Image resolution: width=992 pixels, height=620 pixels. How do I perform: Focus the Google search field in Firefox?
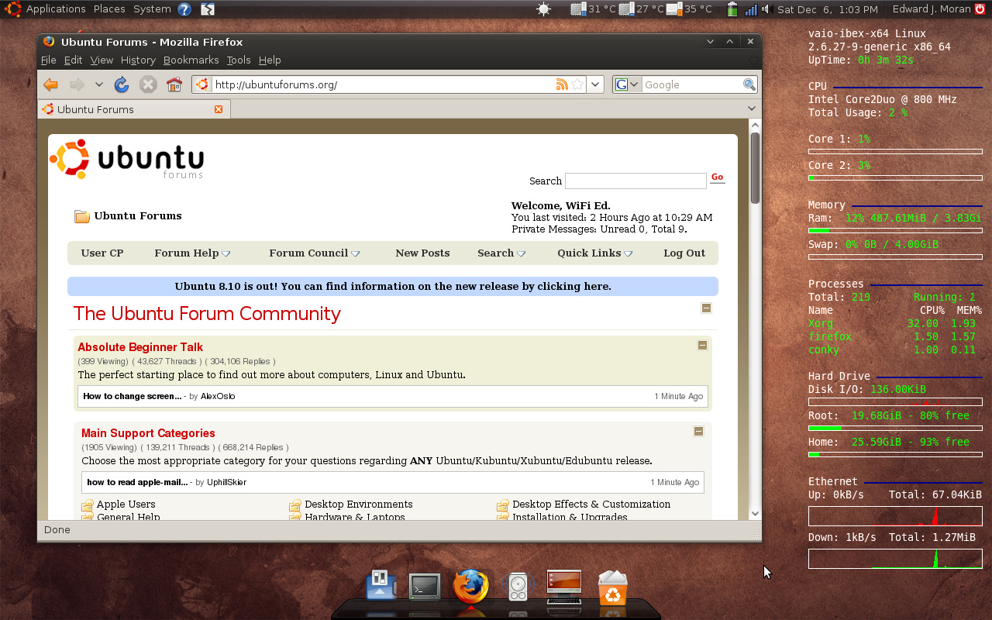(692, 84)
